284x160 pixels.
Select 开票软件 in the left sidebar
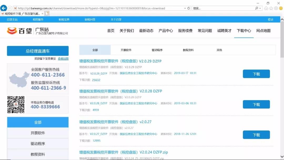(38, 133)
